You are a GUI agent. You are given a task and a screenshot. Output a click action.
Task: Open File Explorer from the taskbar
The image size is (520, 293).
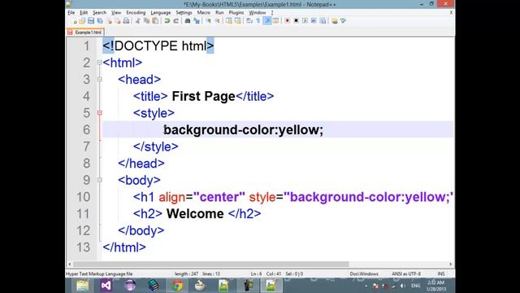[82, 286]
